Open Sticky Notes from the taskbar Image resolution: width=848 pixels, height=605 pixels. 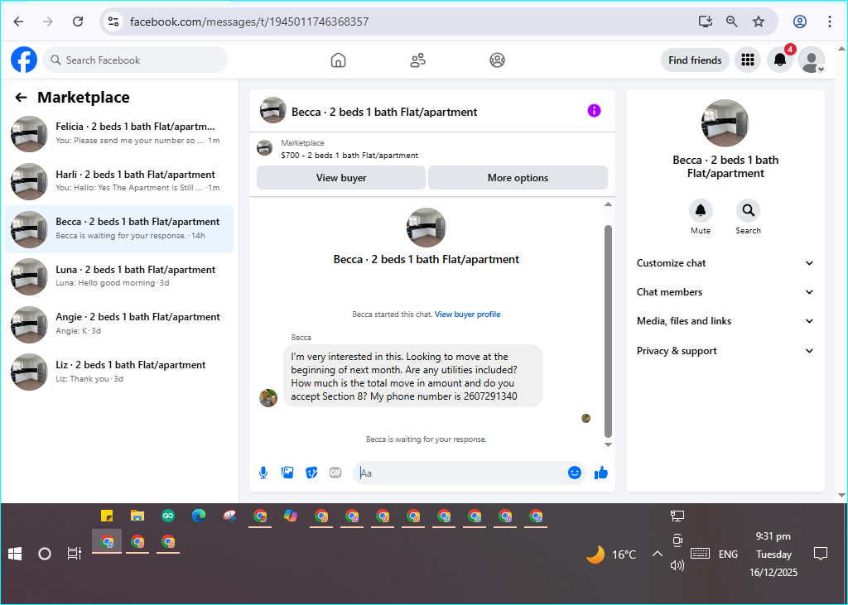point(107,516)
